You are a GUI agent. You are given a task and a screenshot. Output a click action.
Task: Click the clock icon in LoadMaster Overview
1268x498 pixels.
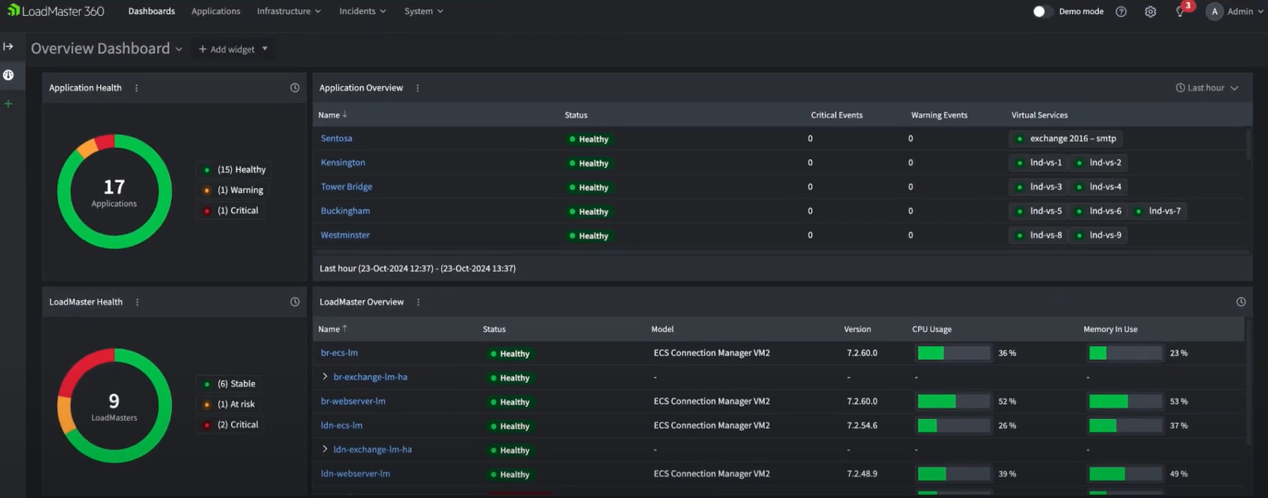1240,302
